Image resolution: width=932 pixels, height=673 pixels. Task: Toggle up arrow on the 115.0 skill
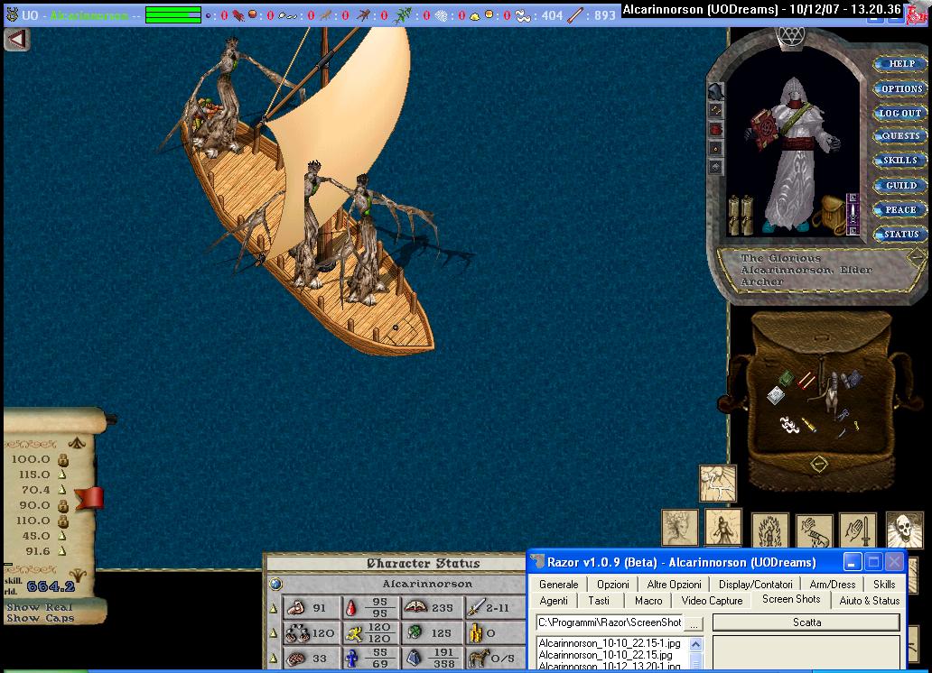coord(61,475)
